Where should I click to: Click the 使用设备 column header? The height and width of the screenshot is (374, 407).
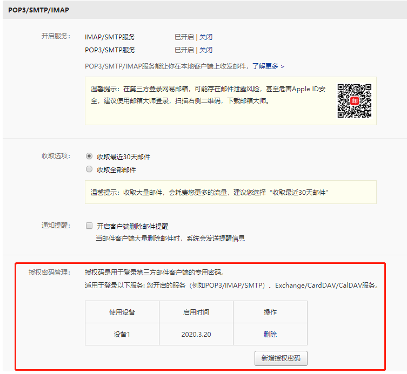(122, 312)
